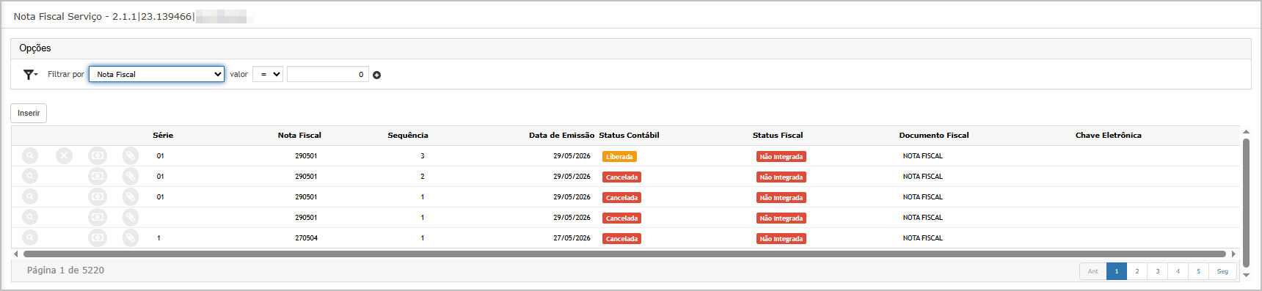The height and width of the screenshot is (291, 1262).
Task: Click the Status Fiscal column header
Action: pyautogui.click(x=778, y=136)
